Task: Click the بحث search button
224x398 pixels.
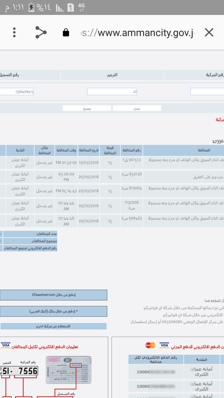Action: (x=137, y=108)
